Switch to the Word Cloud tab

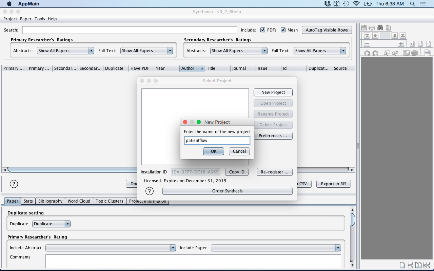pos(79,201)
